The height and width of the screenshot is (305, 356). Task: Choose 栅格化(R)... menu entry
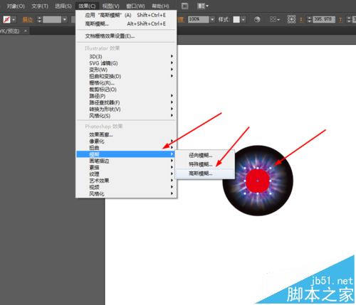click(126, 83)
